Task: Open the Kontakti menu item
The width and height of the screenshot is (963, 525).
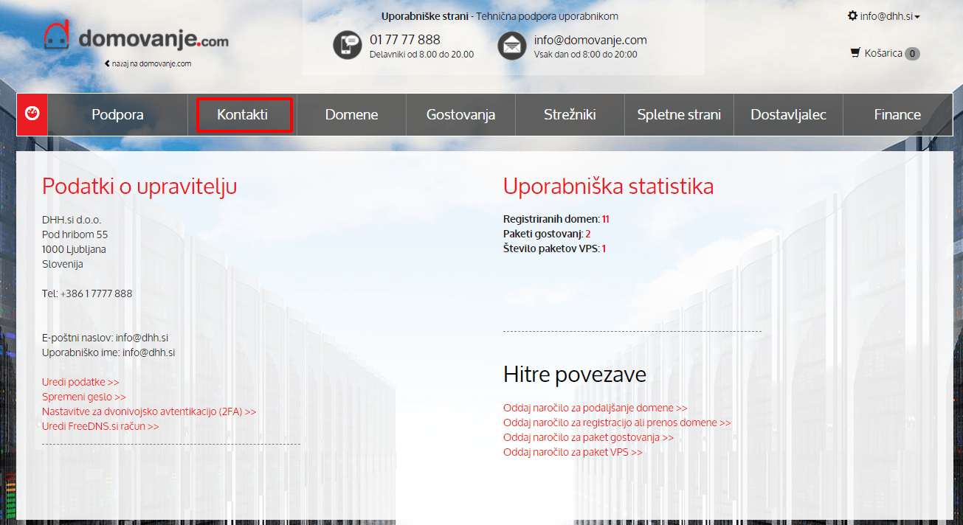Action: pos(243,114)
